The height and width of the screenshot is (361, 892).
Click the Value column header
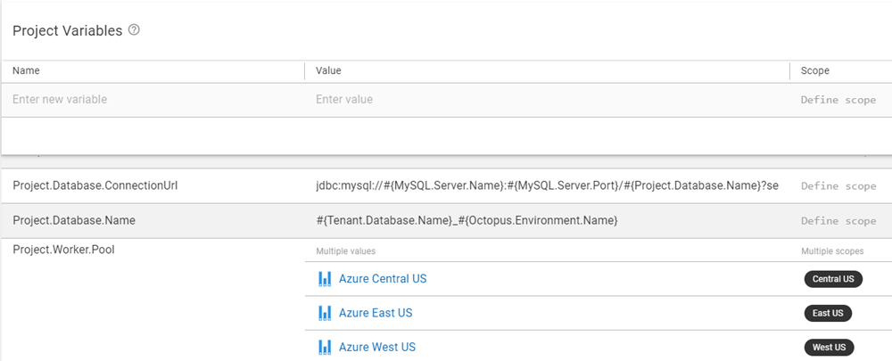(x=328, y=70)
